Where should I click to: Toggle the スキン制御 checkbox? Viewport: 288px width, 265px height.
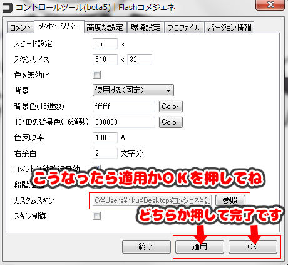[96, 216]
